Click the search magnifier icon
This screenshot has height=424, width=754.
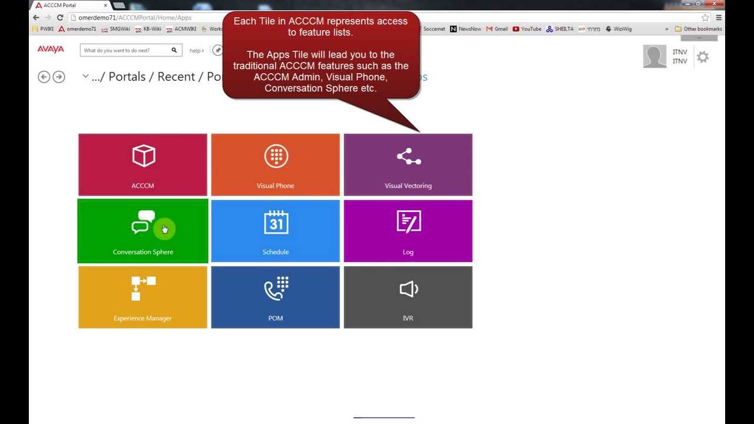coord(174,50)
